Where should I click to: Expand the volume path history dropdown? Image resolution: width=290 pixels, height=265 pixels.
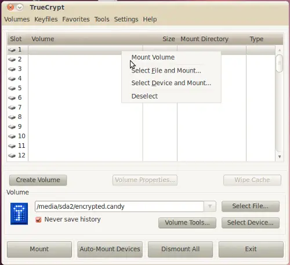tap(210, 206)
